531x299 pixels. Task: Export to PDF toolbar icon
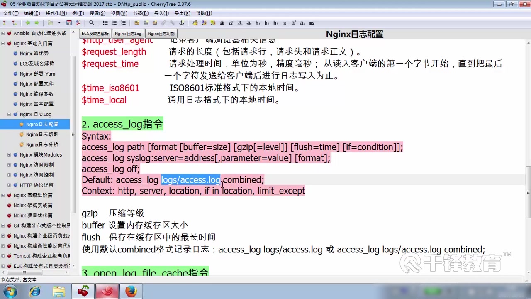(78, 23)
